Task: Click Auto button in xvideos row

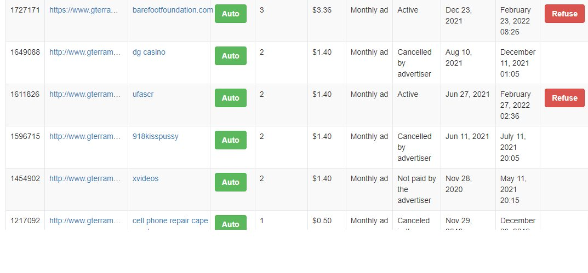Action: (231, 182)
